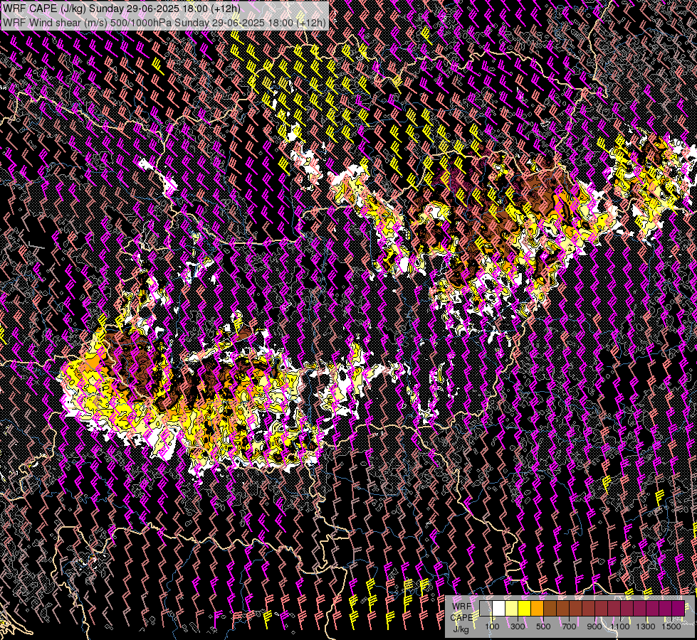Click the legend label 300
The image size is (697, 640).
518,626
